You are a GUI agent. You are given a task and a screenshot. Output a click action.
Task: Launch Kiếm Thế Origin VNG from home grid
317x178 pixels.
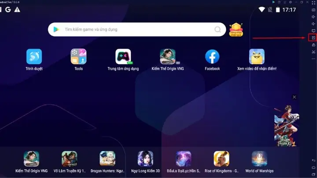pos(167,57)
